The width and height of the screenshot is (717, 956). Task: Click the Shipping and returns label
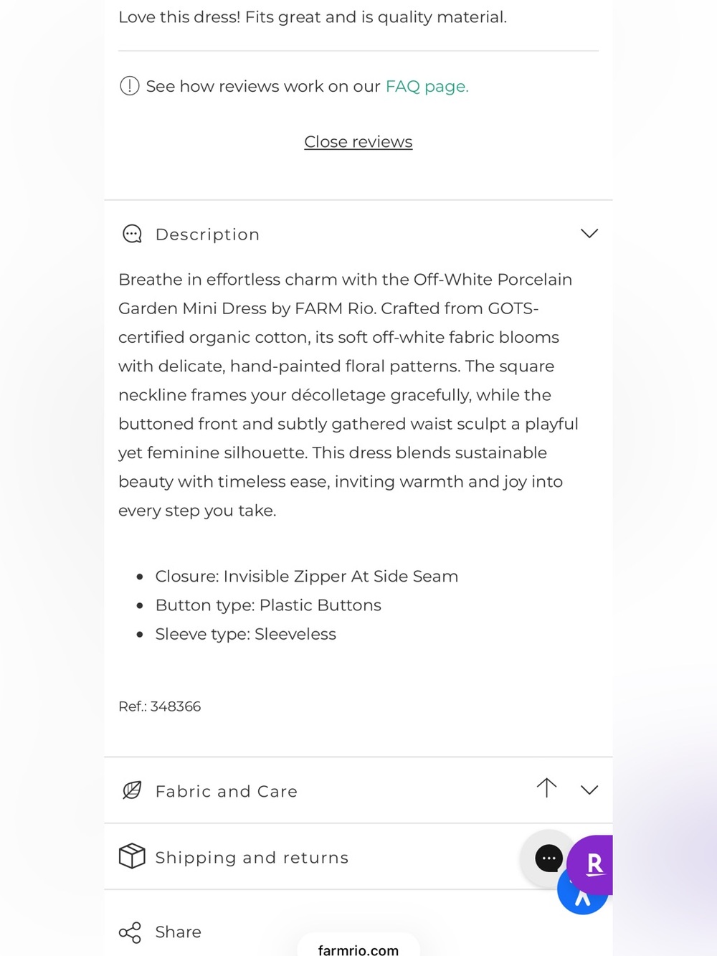[x=252, y=858]
